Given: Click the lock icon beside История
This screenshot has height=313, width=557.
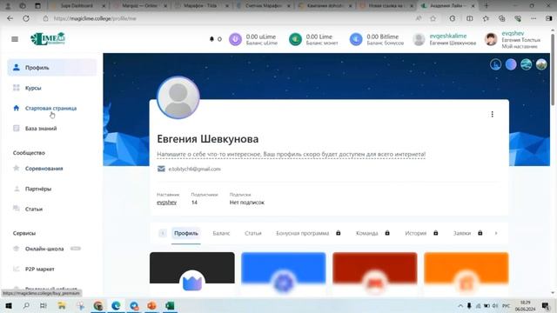Looking at the screenshot, I should tap(435, 233).
